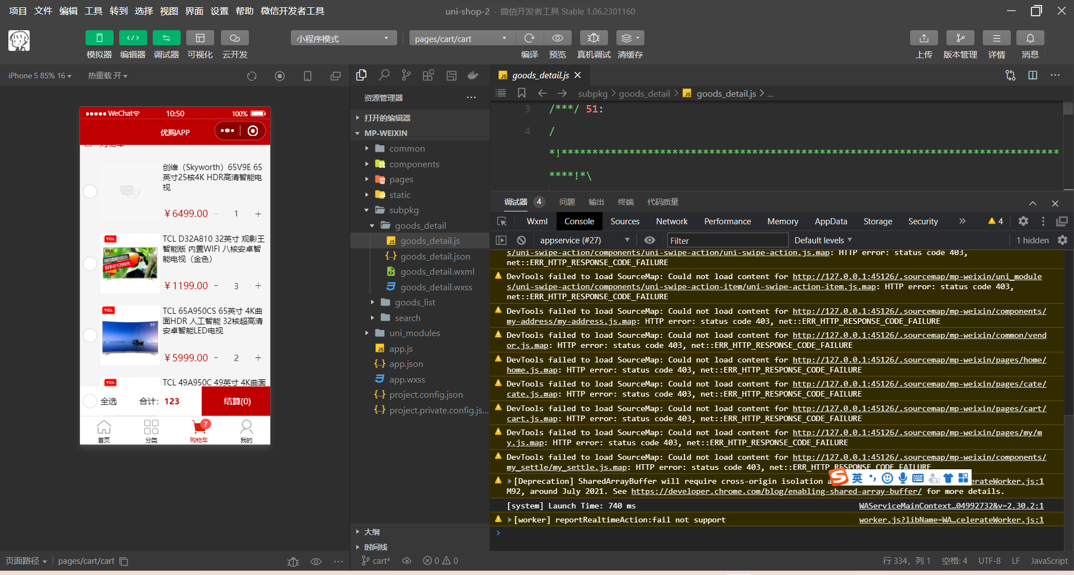Switch to the Sources tab
Image resolution: width=1074 pixels, height=575 pixels.
coord(625,221)
